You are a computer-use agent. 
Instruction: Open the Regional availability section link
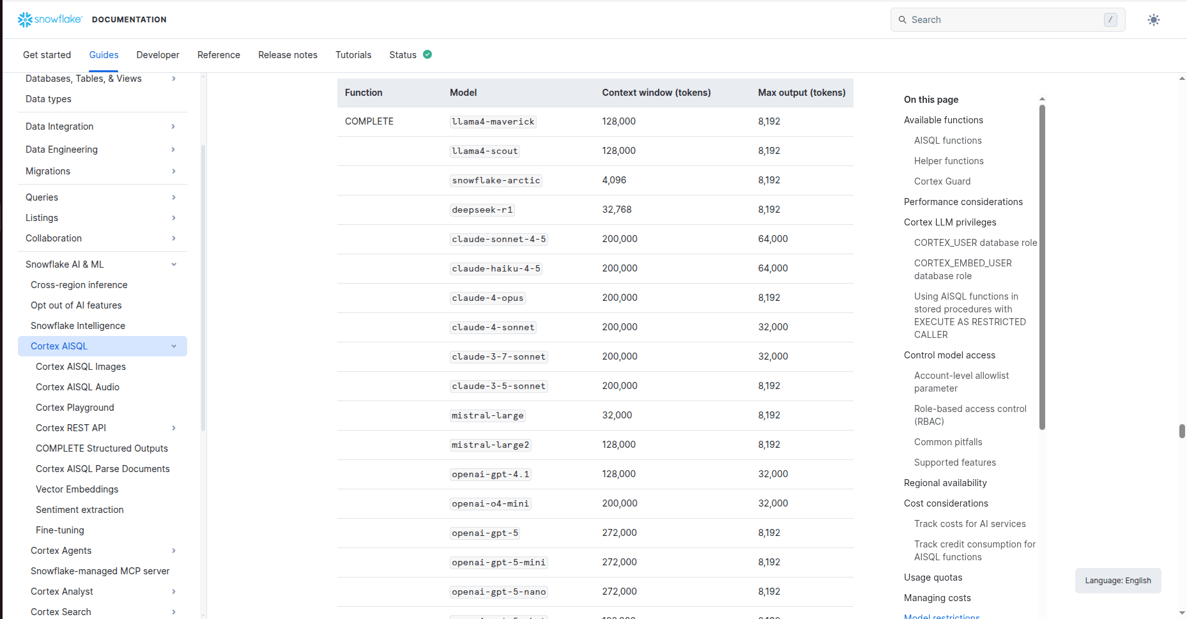click(945, 482)
